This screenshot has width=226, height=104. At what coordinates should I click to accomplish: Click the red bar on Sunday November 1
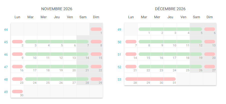(x=96, y=29)
